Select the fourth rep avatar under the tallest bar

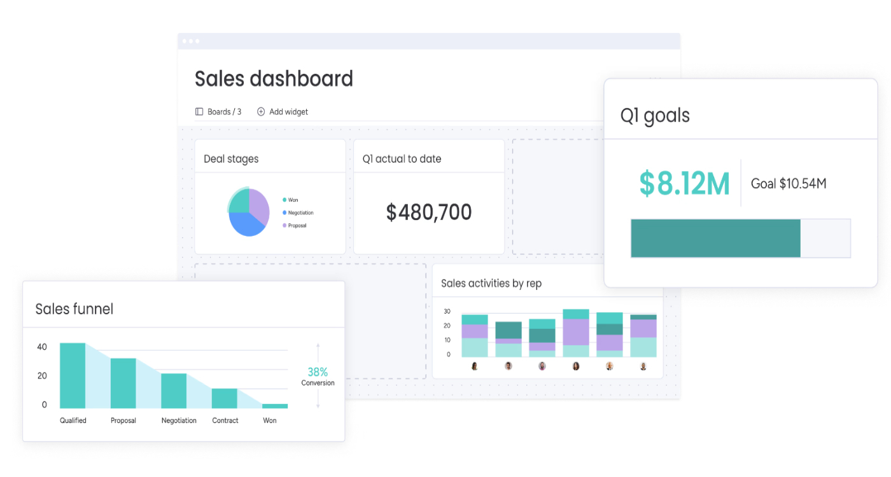(x=576, y=366)
